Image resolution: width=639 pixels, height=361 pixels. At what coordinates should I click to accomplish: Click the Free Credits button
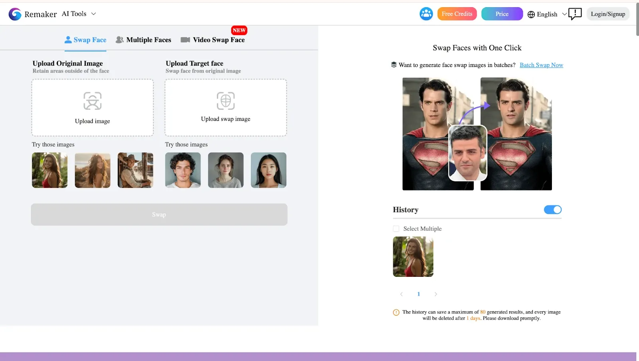(457, 14)
